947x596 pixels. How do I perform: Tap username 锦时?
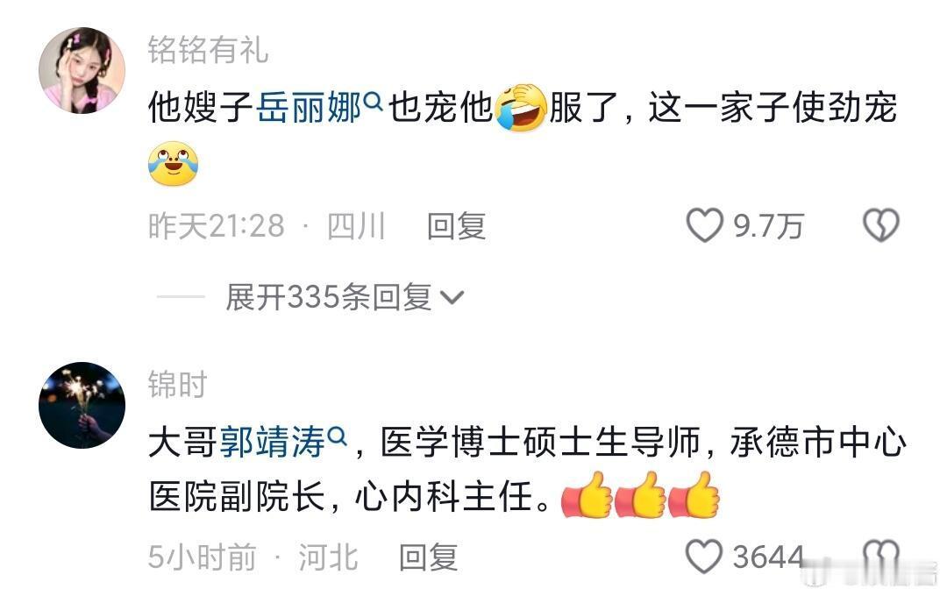pyautogui.click(x=177, y=385)
